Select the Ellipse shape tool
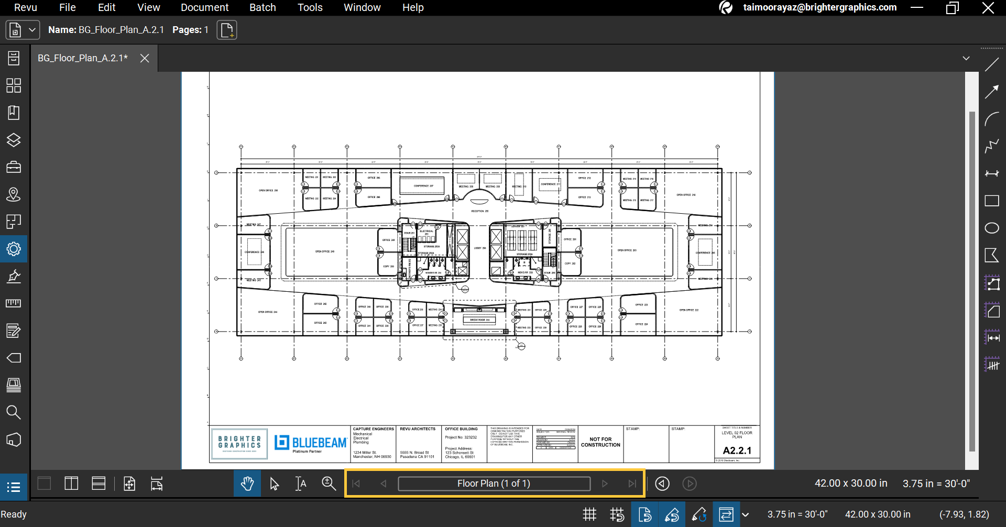1006x527 pixels. click(x=991, y=228)
